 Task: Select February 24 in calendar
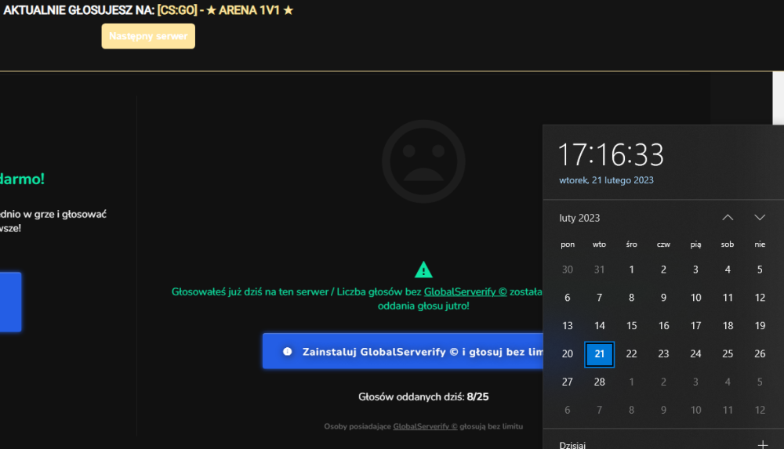(695, 354)
